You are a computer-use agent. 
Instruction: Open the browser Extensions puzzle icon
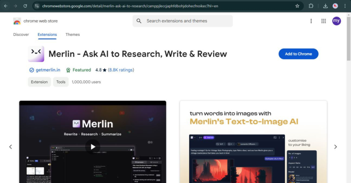point(311,6)
